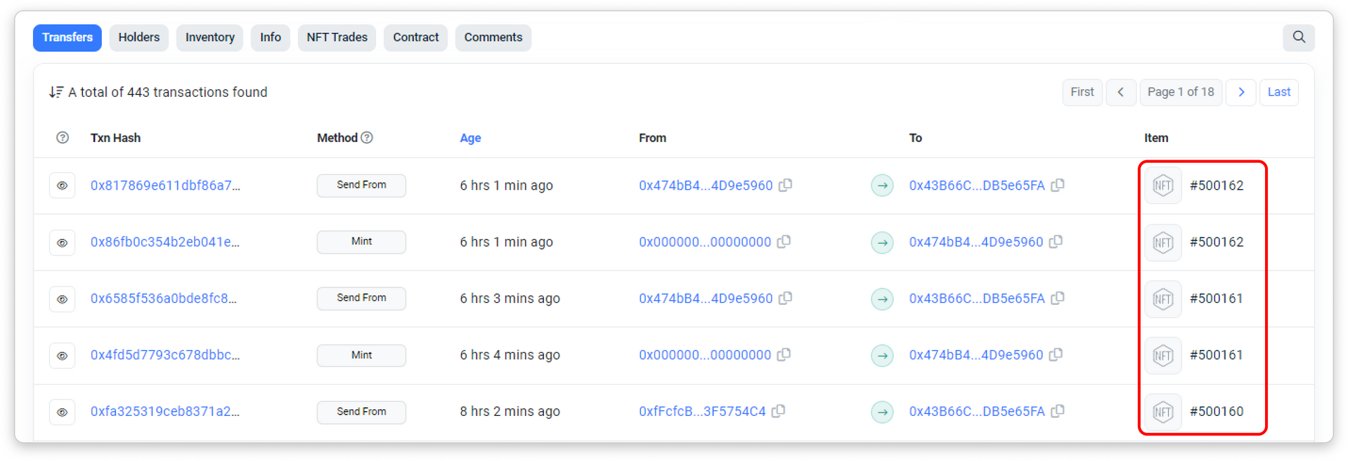
Task: Click the Age column header to switch format
Action: [x=470, y=138]
